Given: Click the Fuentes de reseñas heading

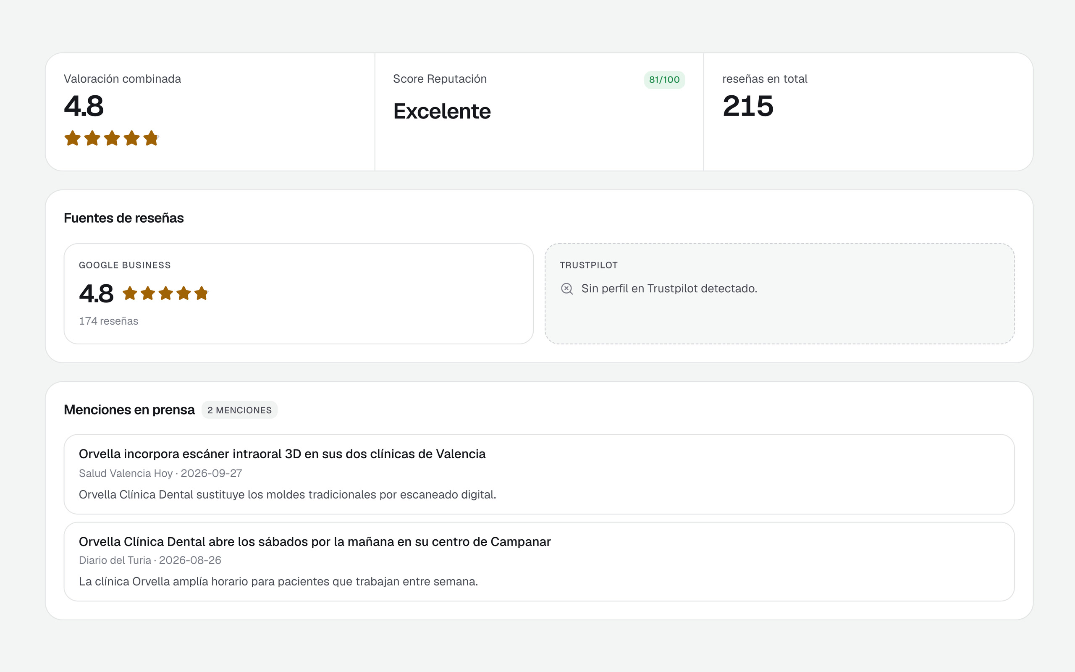Looking at the screenshot, I should (124, 218).
